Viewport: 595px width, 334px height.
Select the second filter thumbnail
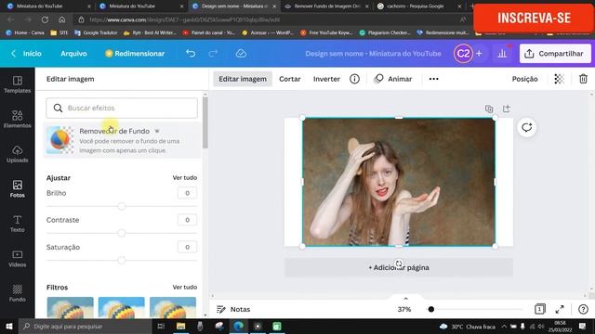click(122, 307)
